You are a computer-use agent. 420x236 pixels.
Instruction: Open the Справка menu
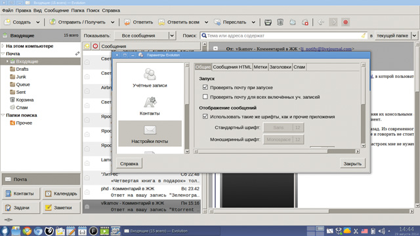(111, 10)
